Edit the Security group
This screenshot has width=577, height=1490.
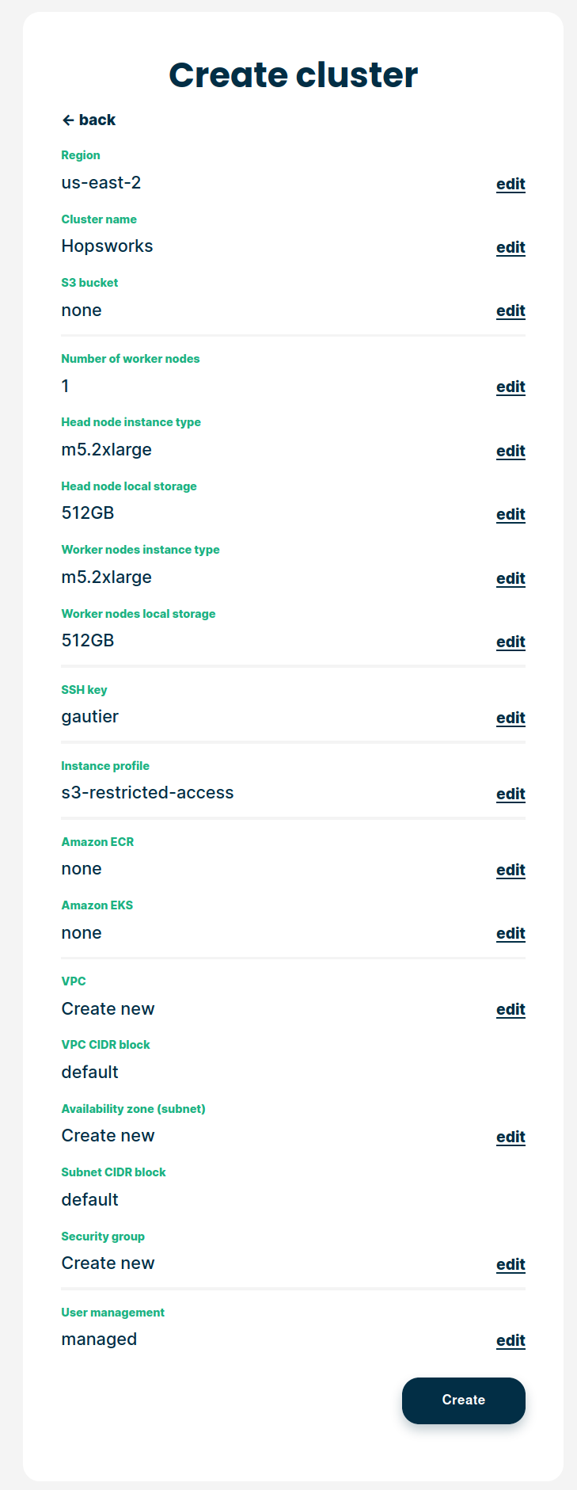511,1264
